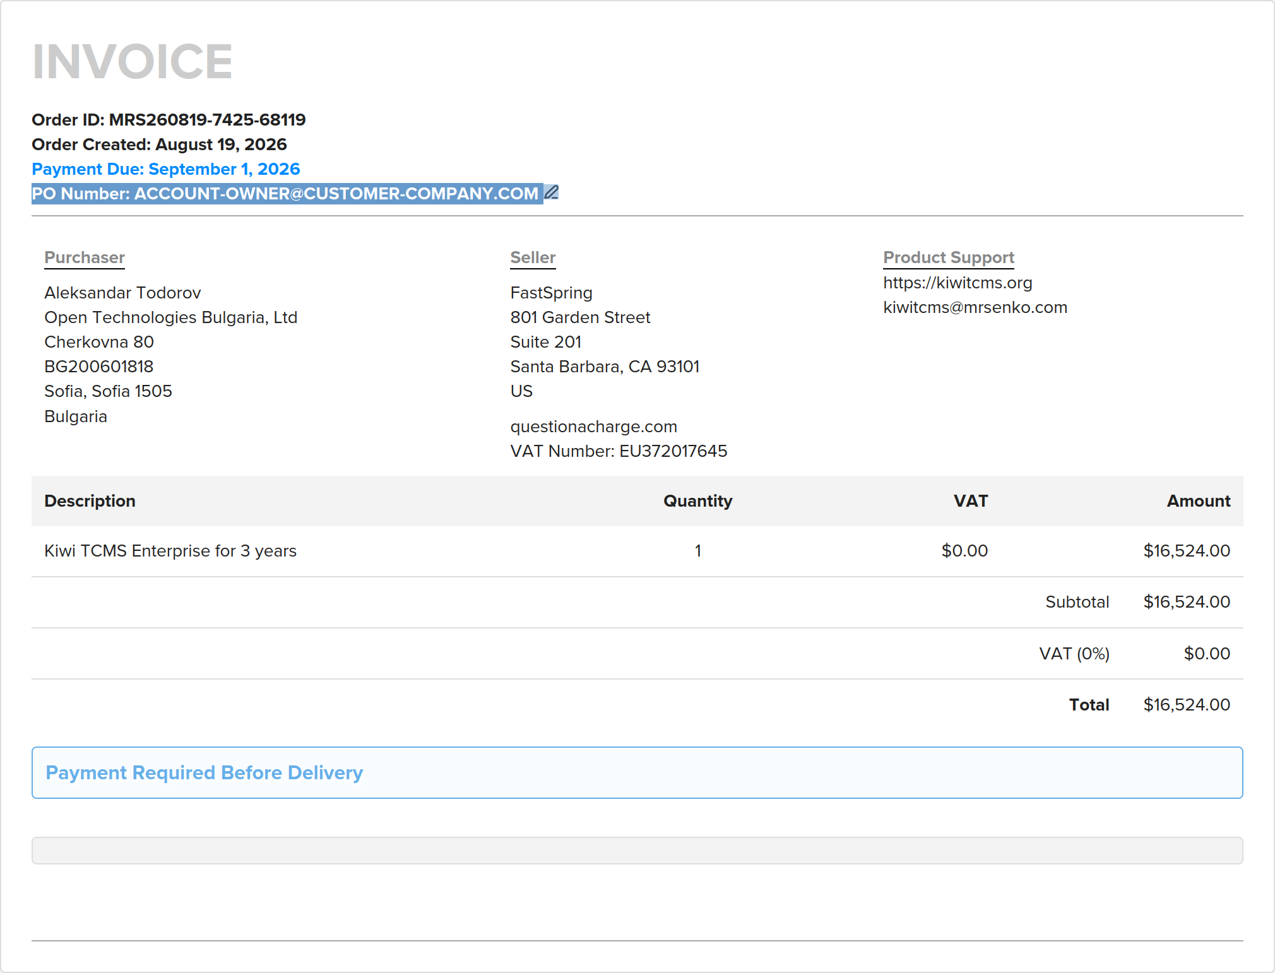Click the Amount column header

tap(1199, 501)
